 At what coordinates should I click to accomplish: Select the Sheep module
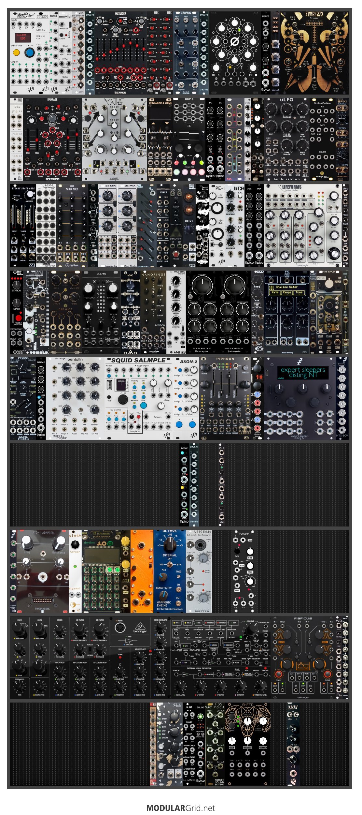[x=248, y=744]
